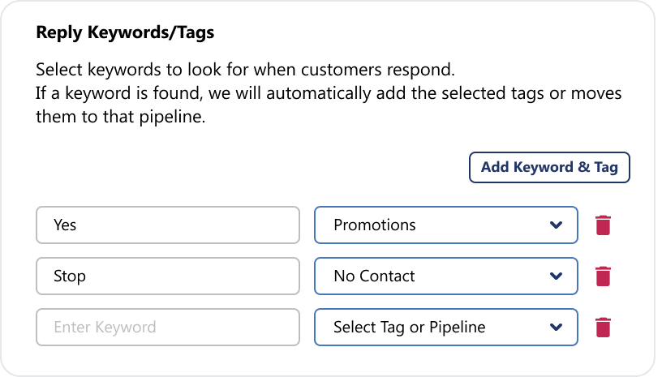Open the Promotions tag dropdown
This screenshot has height=377, width=662.
[446, 225]
